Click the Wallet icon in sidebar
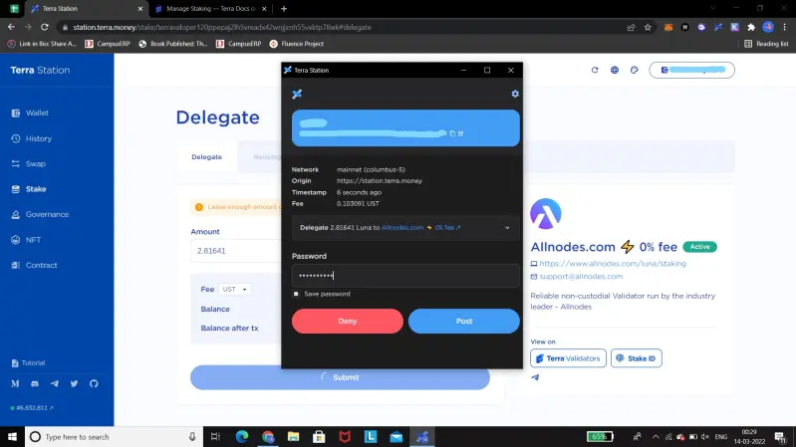The width and height of the screenshot is (796, 447). (x=16, y=113)
